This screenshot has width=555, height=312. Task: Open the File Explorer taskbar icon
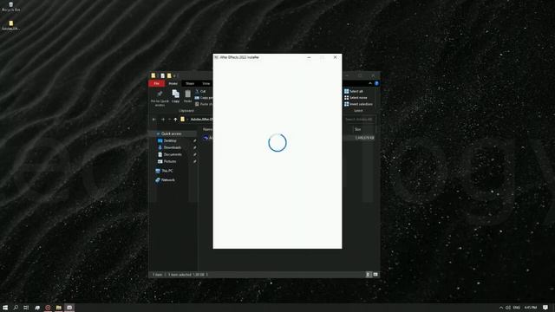point(59,308)
